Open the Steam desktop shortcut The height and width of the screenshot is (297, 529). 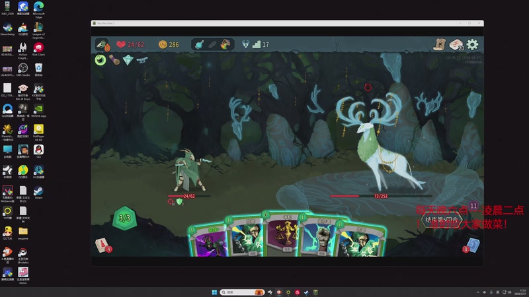point(38,193)
